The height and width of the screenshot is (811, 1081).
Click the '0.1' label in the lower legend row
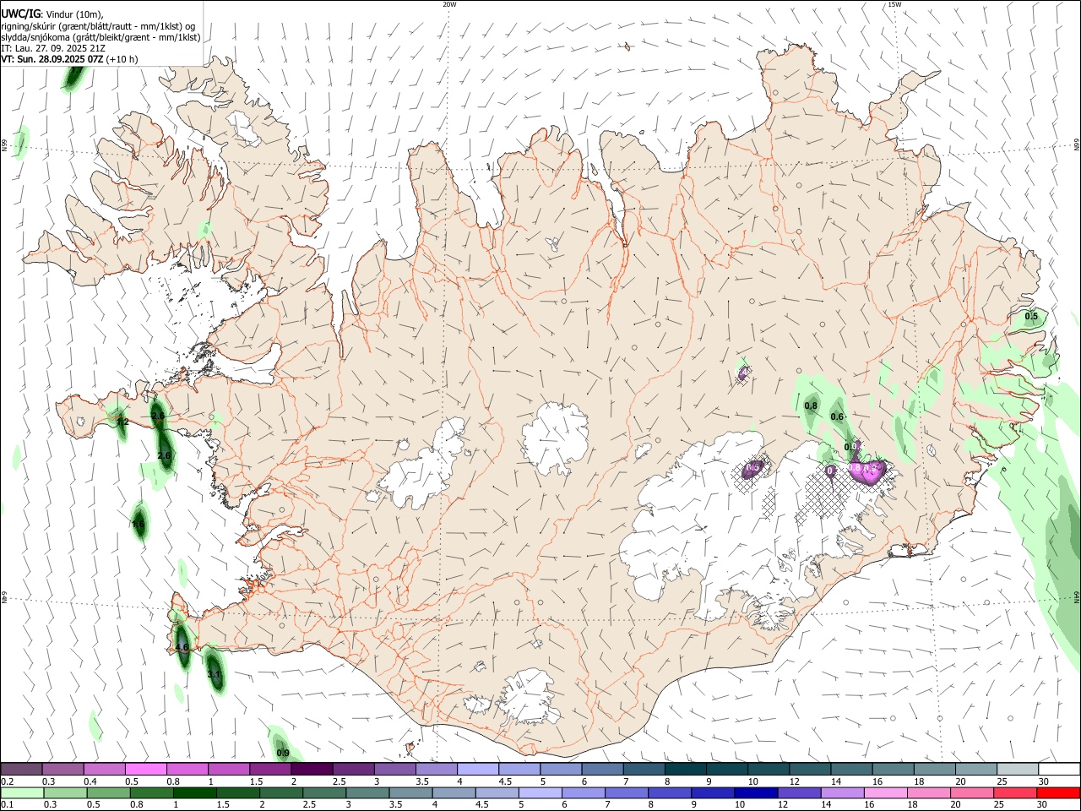[8, 805]
